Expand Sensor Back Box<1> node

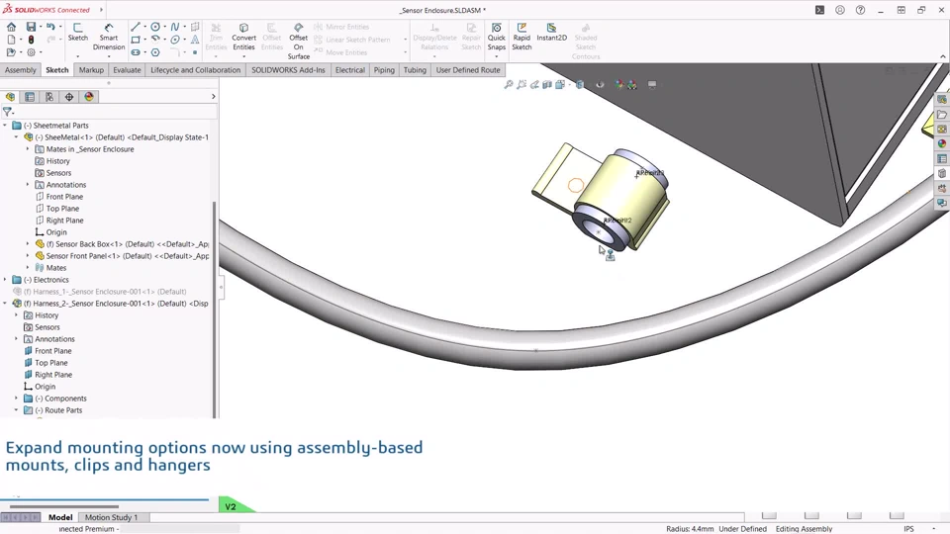(28, 244)
